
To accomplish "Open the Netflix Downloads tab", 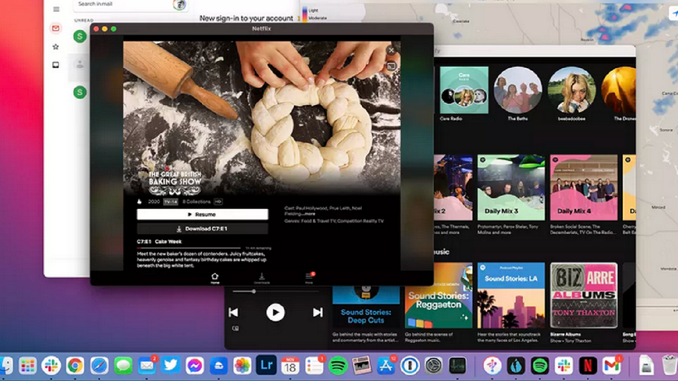I will click(261, 278).
